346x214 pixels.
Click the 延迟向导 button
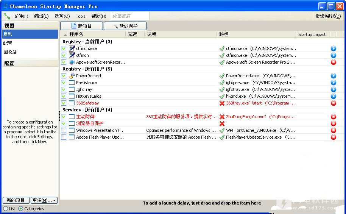pyautogui.click(x=125, y=26)
